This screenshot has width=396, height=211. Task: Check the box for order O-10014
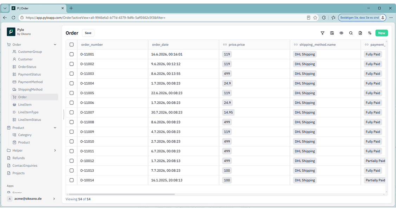click(x=71, y=180)
